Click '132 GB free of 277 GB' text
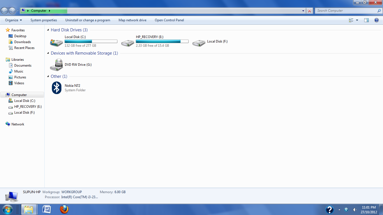383x215 pixels. point(80,46)
